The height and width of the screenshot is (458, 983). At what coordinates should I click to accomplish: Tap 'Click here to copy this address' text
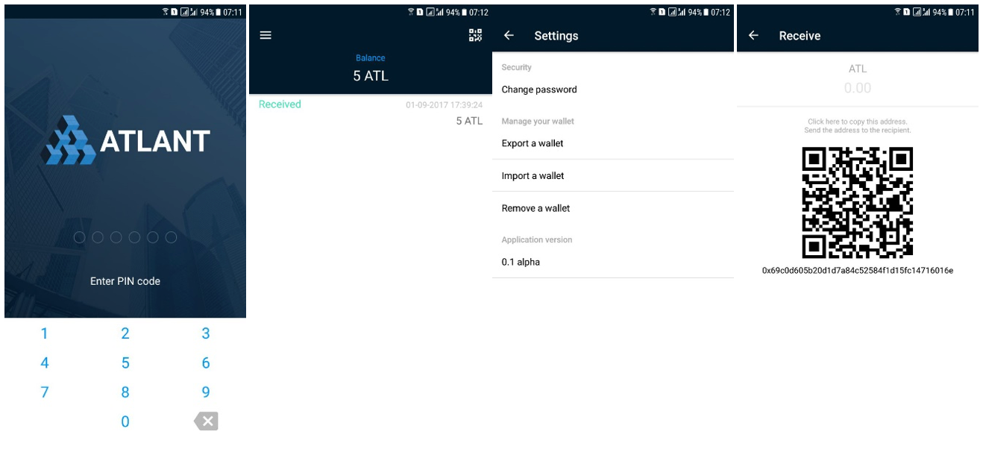point(858,122)
